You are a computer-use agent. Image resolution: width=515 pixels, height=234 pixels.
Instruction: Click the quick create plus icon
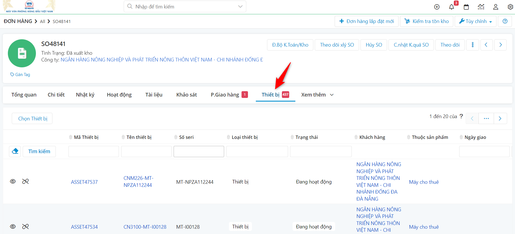[437, 7]
